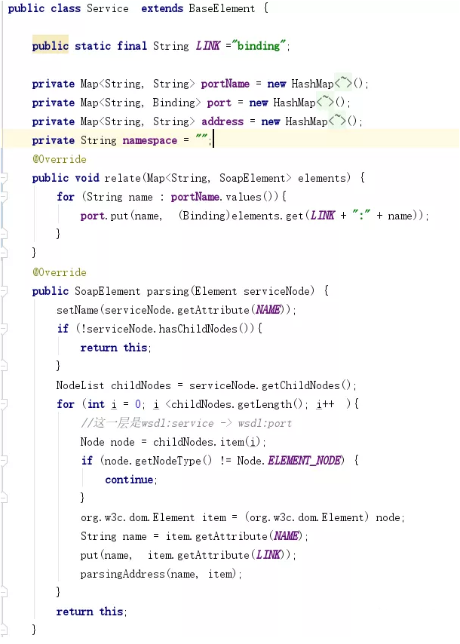
Task: Click NAME constant in the setName line
Action: pyautogui.click(x=268, y=310)
